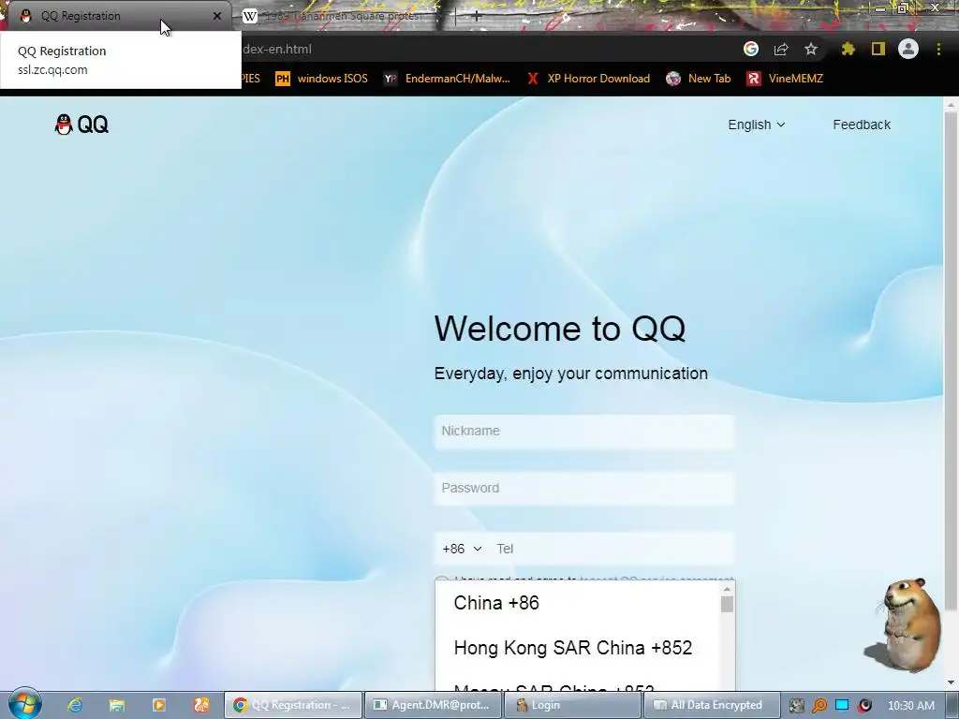Expand the English language dropdown
Viewport: 959px width, 719px height.
pos(757,125)
